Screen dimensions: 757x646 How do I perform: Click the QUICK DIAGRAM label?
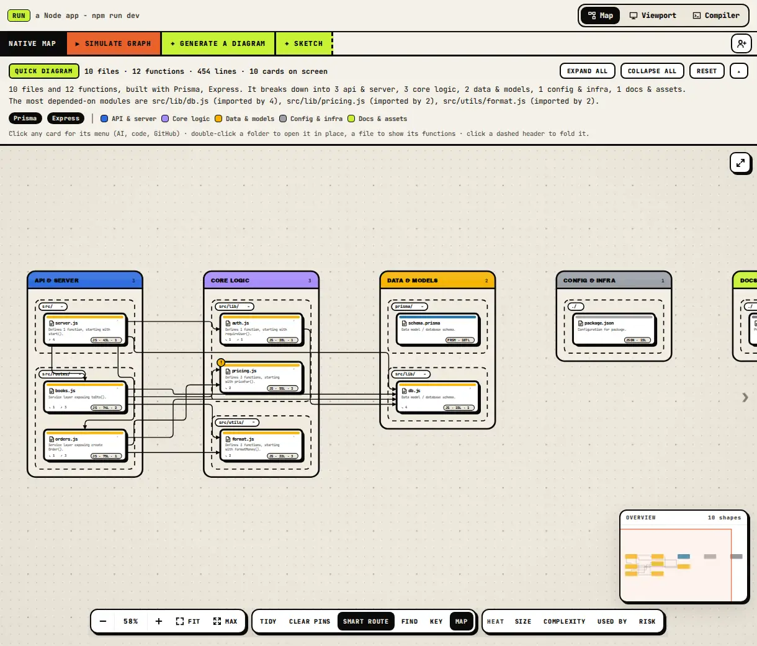43,71
